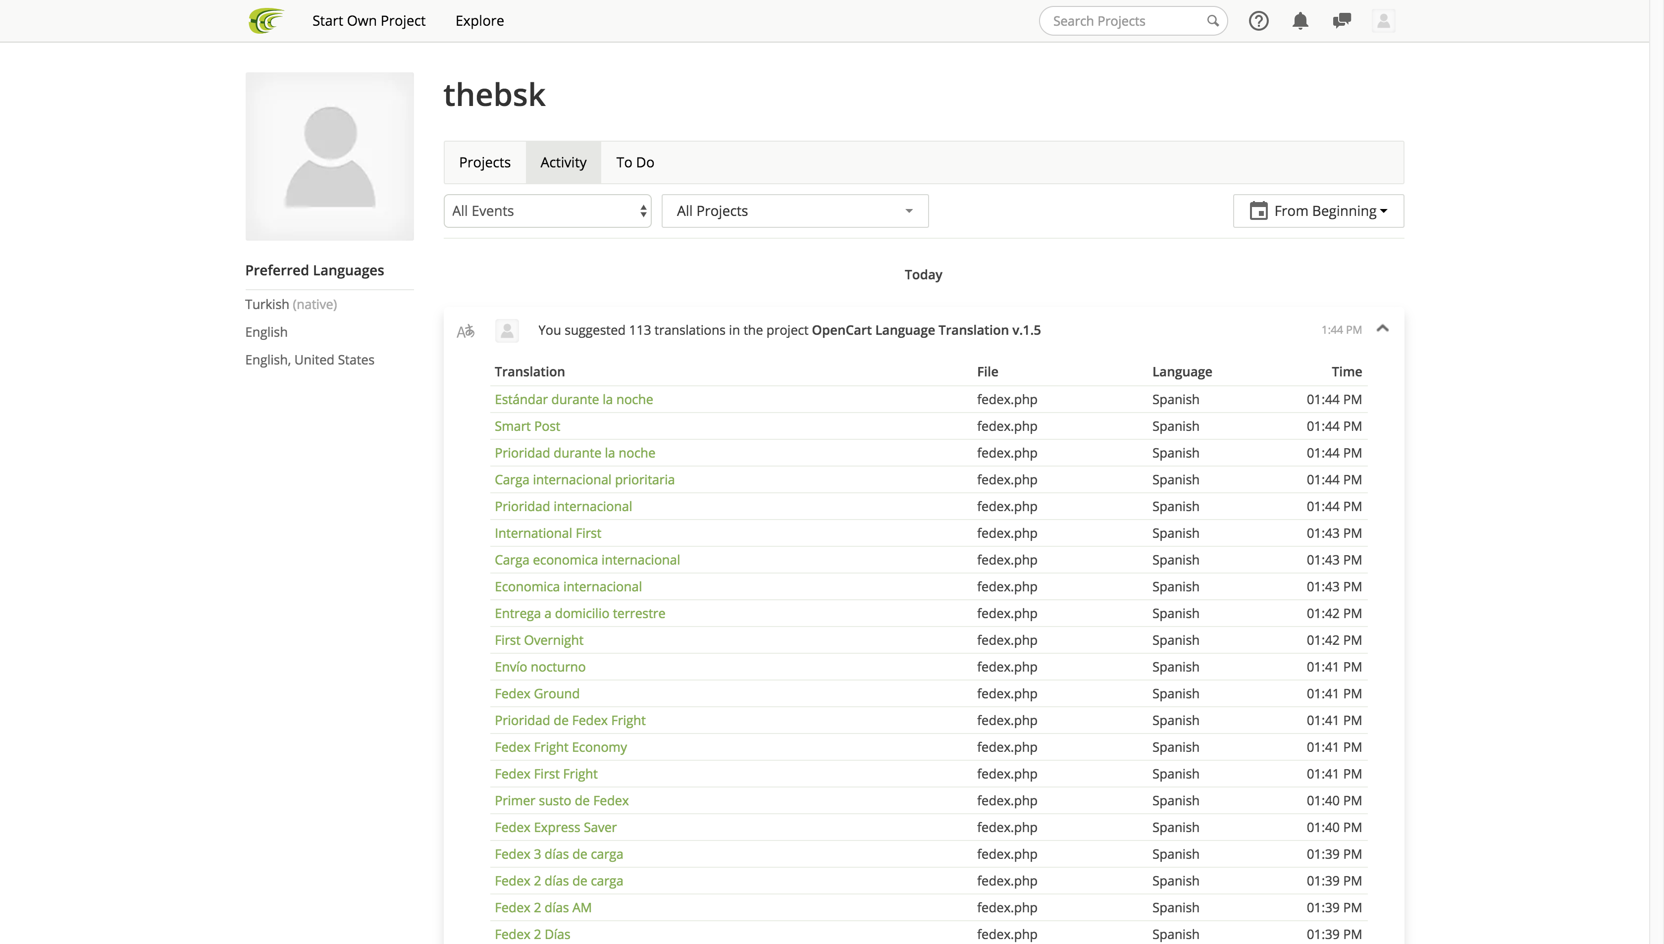The image size is (1664, 944).
Task: Click the translation event type icon
Action: 466,331
